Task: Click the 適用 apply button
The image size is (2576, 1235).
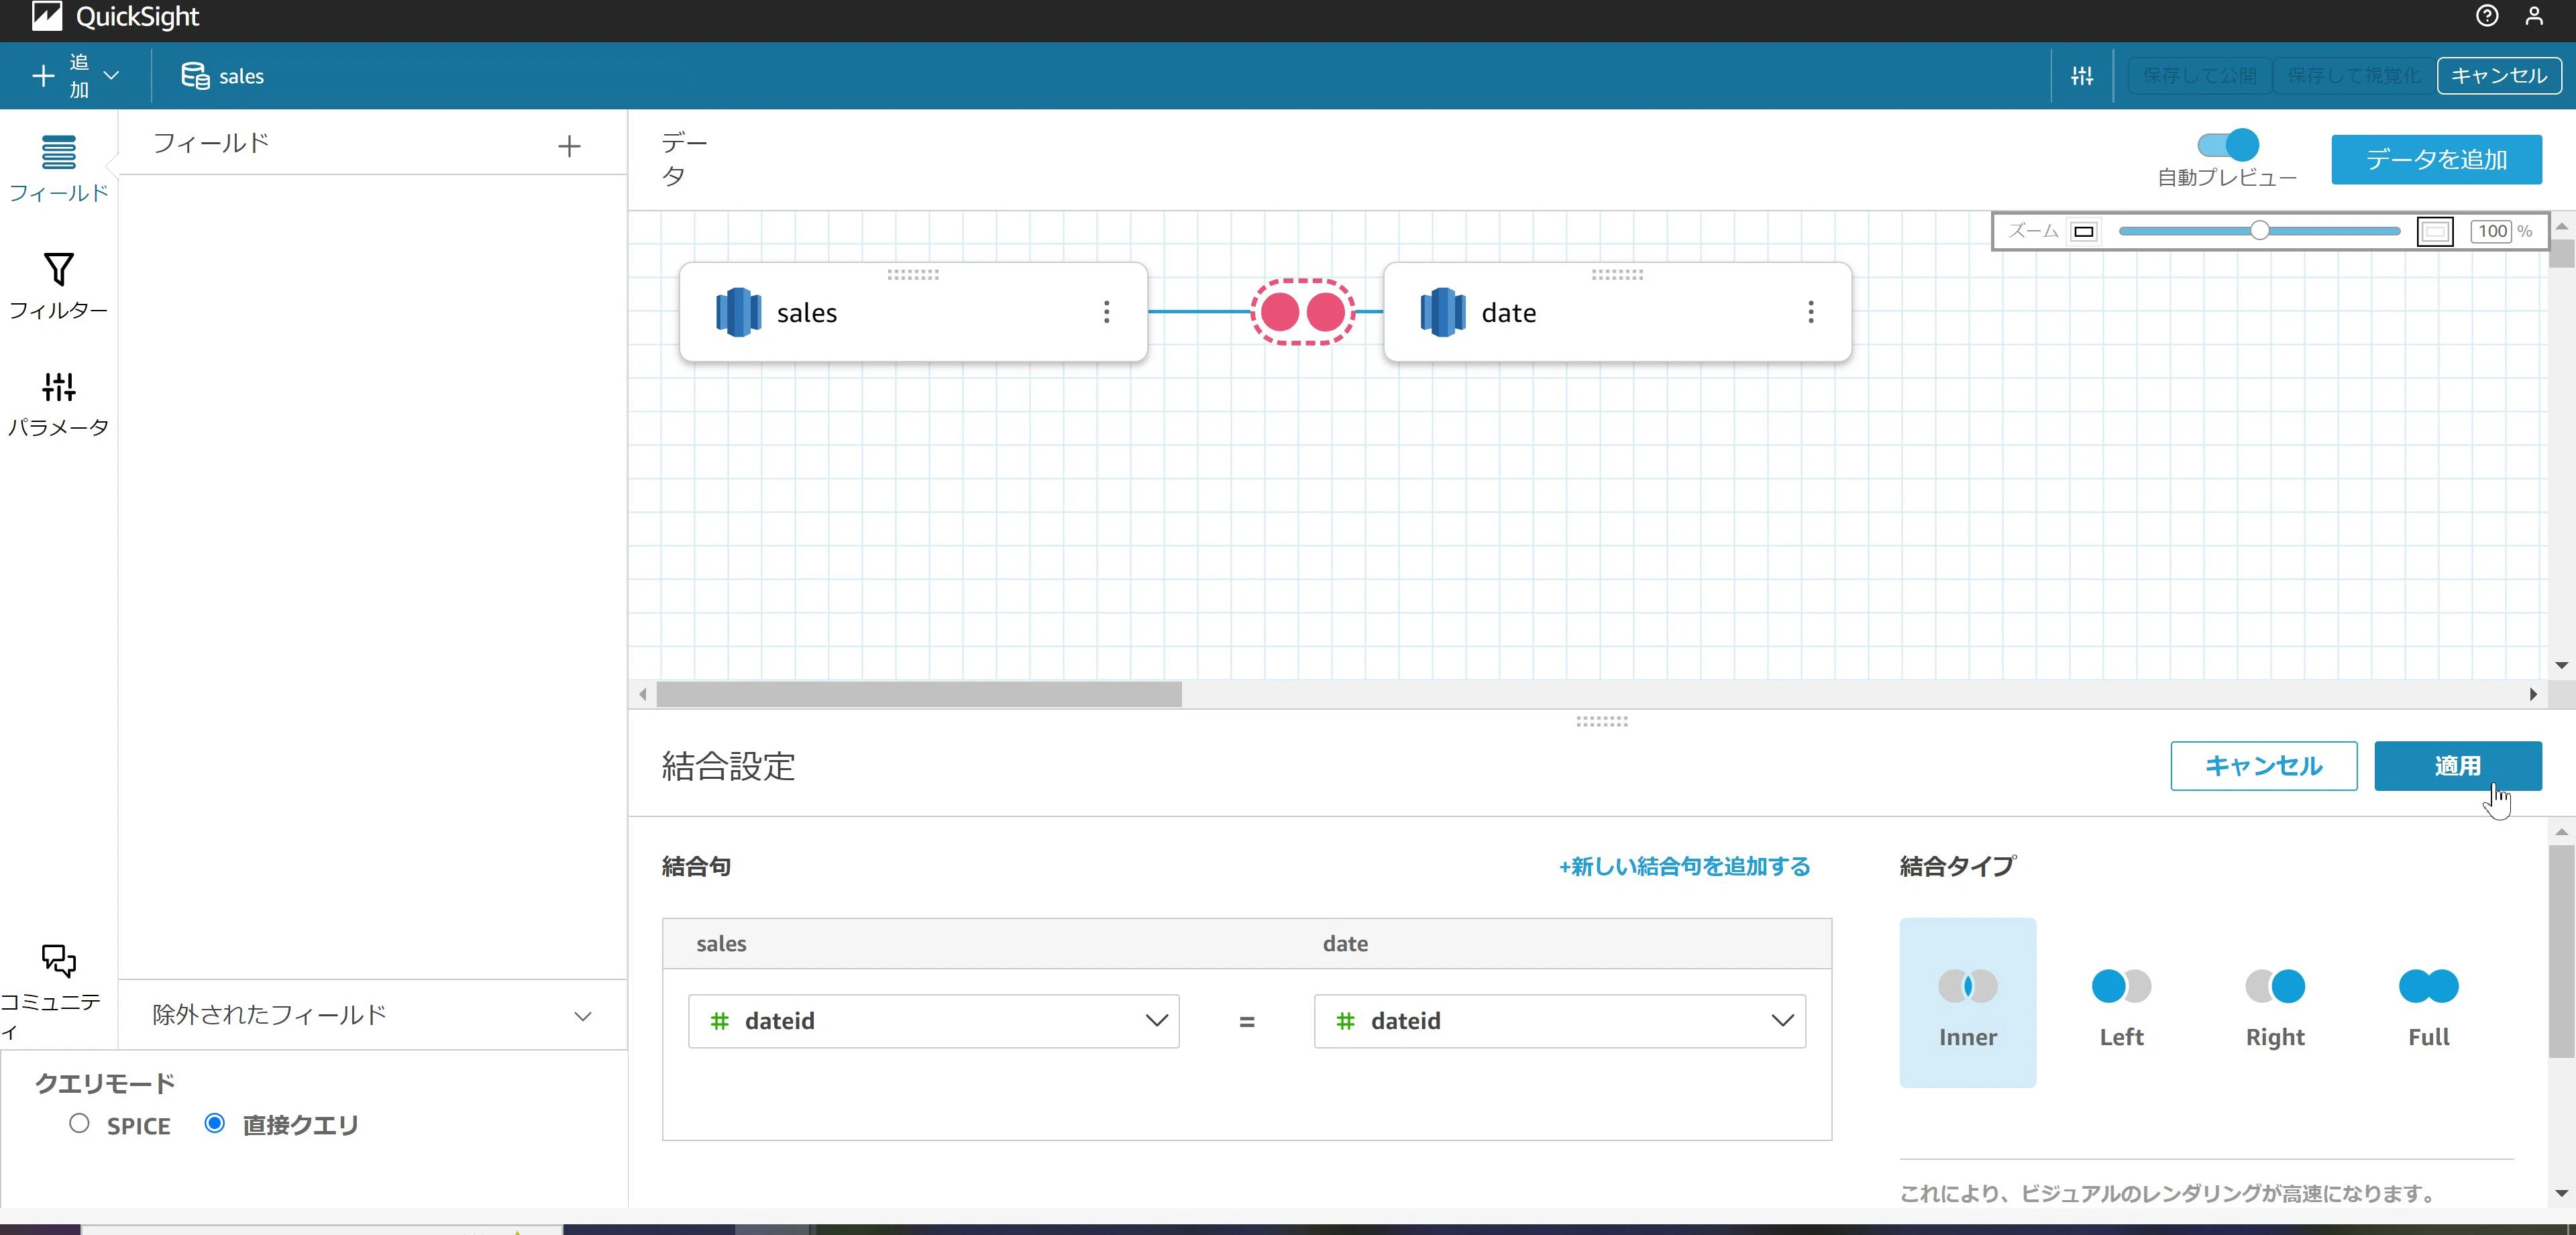Action: pos(2458,766)
